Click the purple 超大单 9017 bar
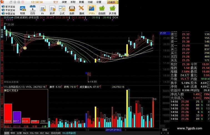 coord(17,117)
